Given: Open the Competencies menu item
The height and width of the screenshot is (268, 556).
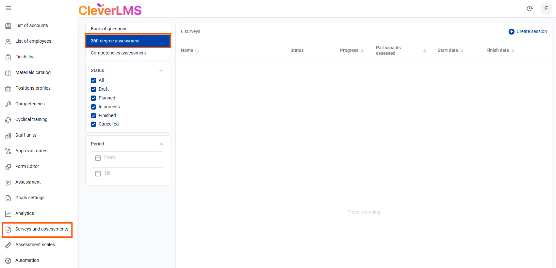Looking at the screenshot, I should [30, 104].
